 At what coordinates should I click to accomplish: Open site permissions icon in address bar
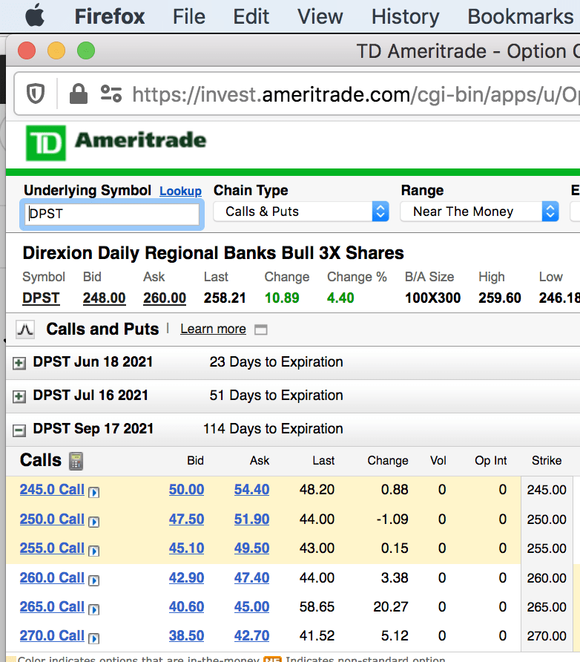pos(111,94)
